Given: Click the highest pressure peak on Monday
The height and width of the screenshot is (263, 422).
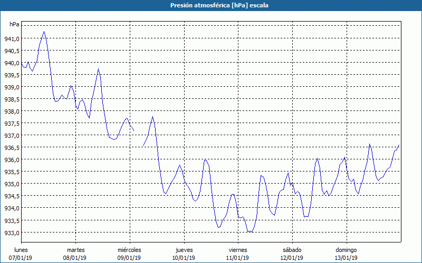Looking at the screenshot, I should pyautogui.click(x=44, y=32).
